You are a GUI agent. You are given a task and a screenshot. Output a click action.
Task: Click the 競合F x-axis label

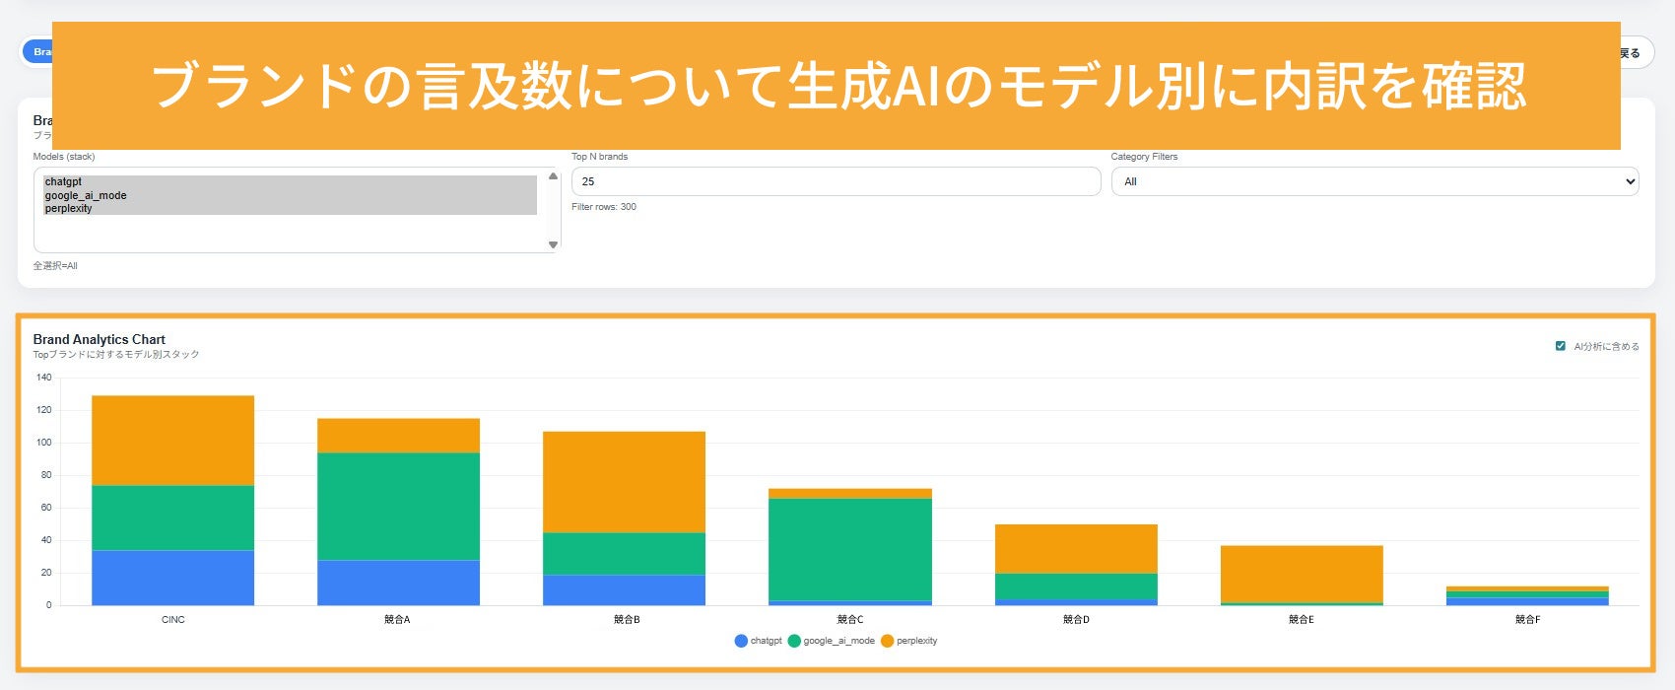[1527, 620]
